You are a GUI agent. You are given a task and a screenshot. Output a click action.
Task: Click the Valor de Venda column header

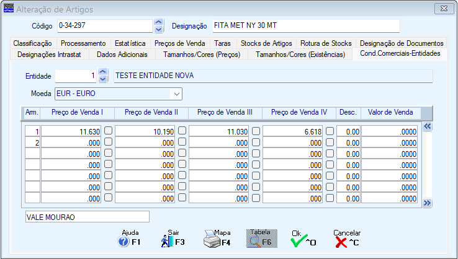(x=390, y=113)
